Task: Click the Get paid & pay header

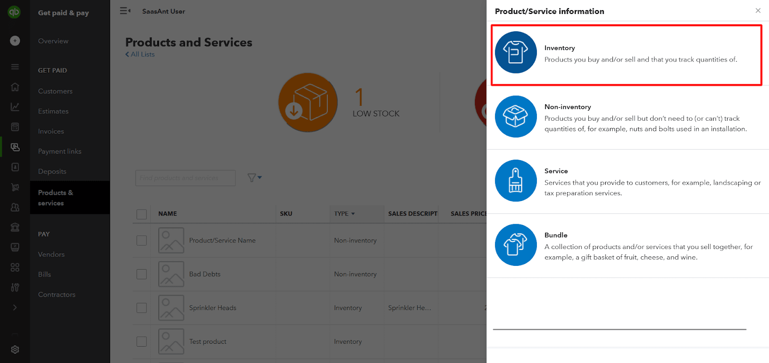Action: (63, 13)
